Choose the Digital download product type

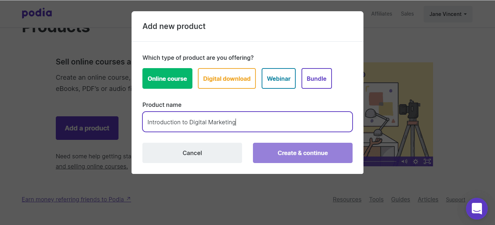click(x=226, y=79)
